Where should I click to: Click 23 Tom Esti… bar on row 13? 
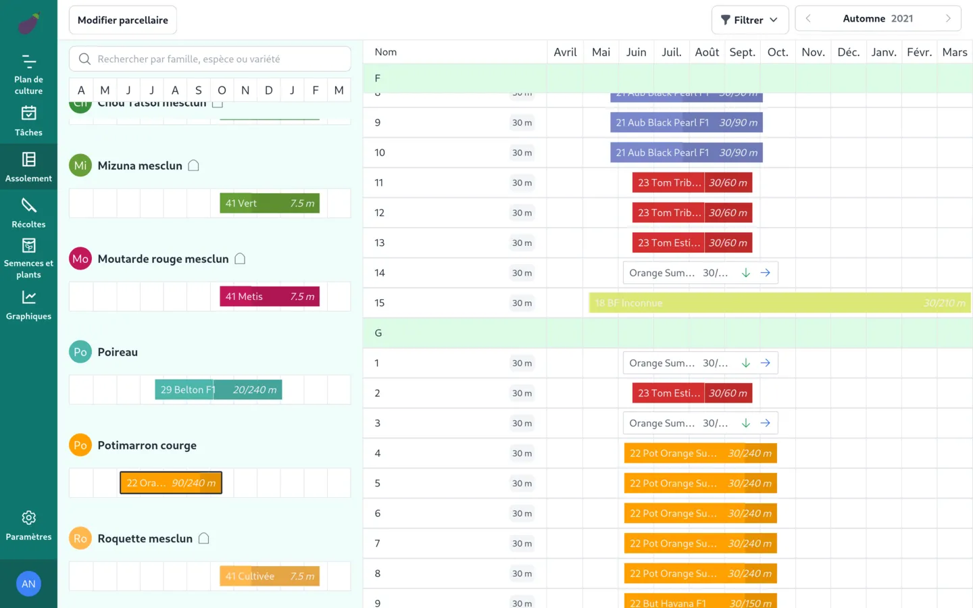click(x=693, y=243)
